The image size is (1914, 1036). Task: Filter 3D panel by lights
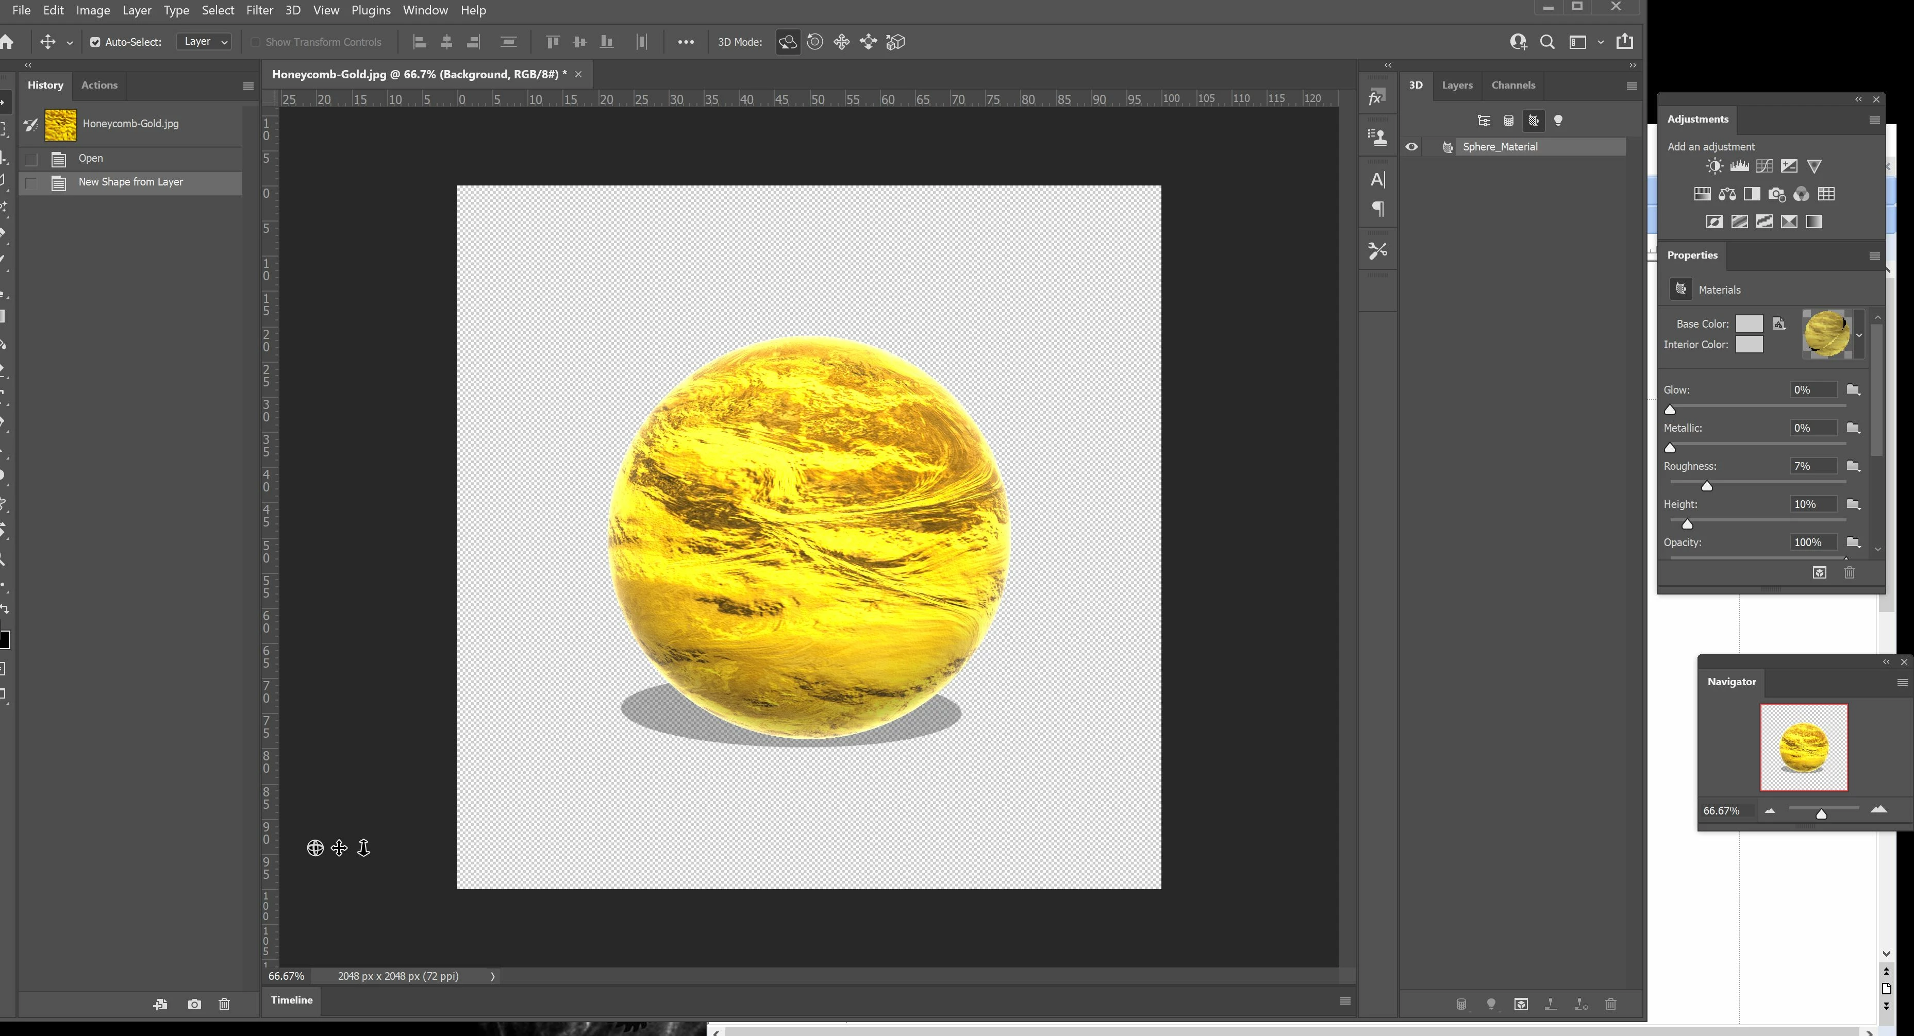click(1558, 121)
